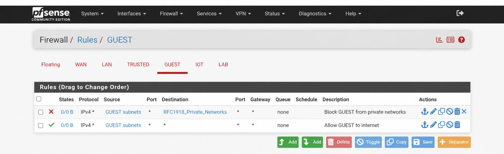The image size is (504, 154).
Task: Expand the Interfaces dropdown menu
Action: 132,14
